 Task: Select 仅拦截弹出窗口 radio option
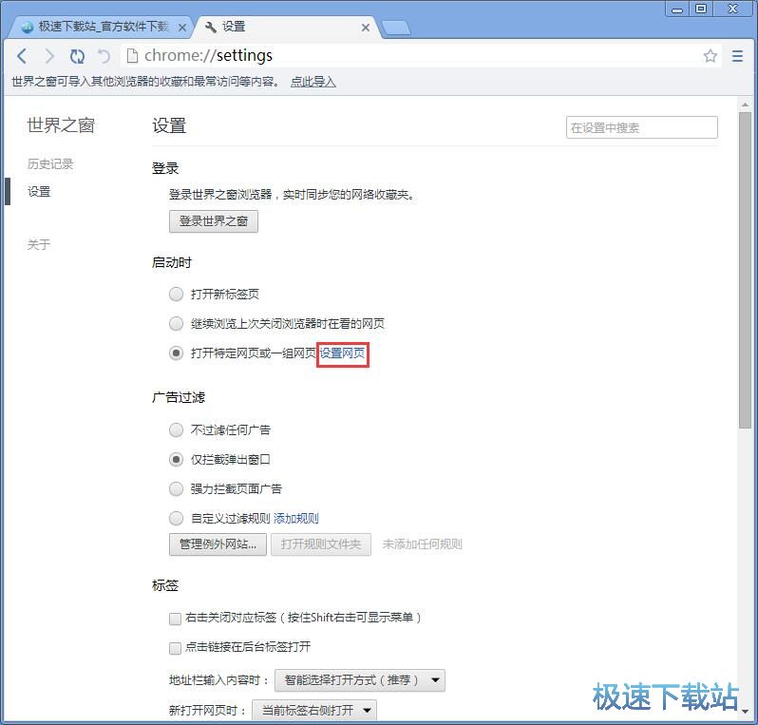(176, 460)
